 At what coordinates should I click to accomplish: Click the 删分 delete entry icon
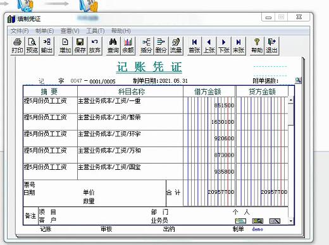(x=161, y=45)
